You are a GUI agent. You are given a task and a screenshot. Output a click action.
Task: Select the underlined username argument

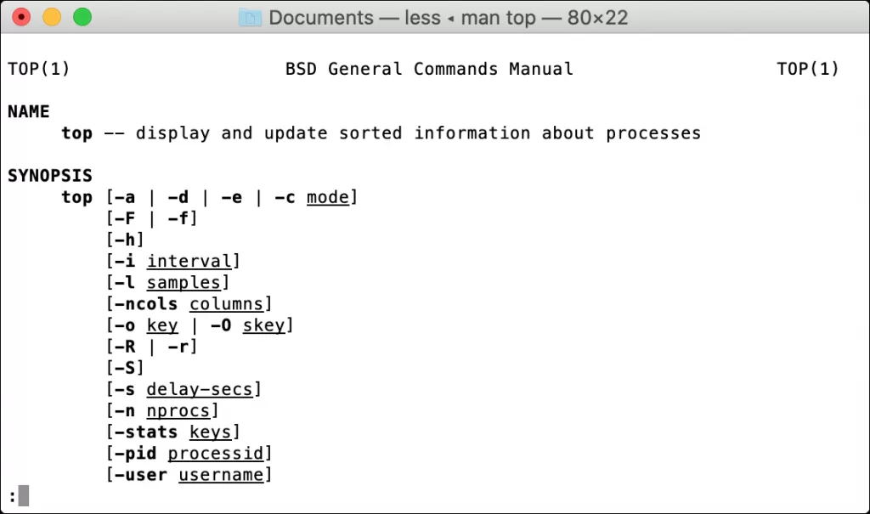[x=223, y=474]
